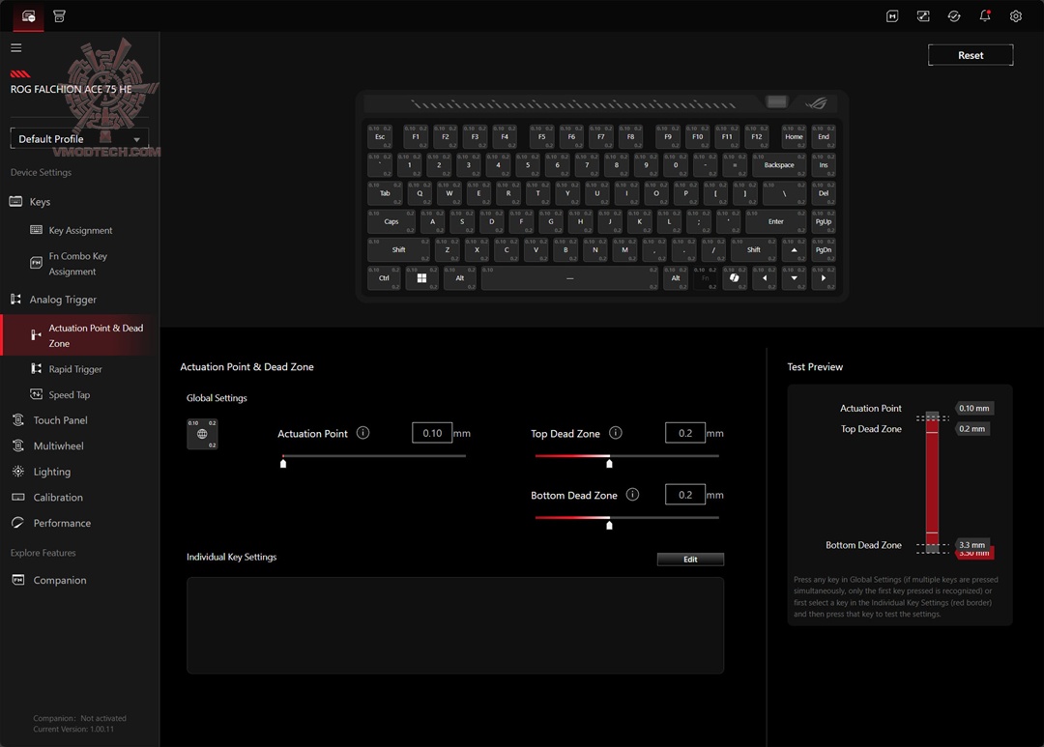Select Actuation Point & Dead Zone item

79,335
